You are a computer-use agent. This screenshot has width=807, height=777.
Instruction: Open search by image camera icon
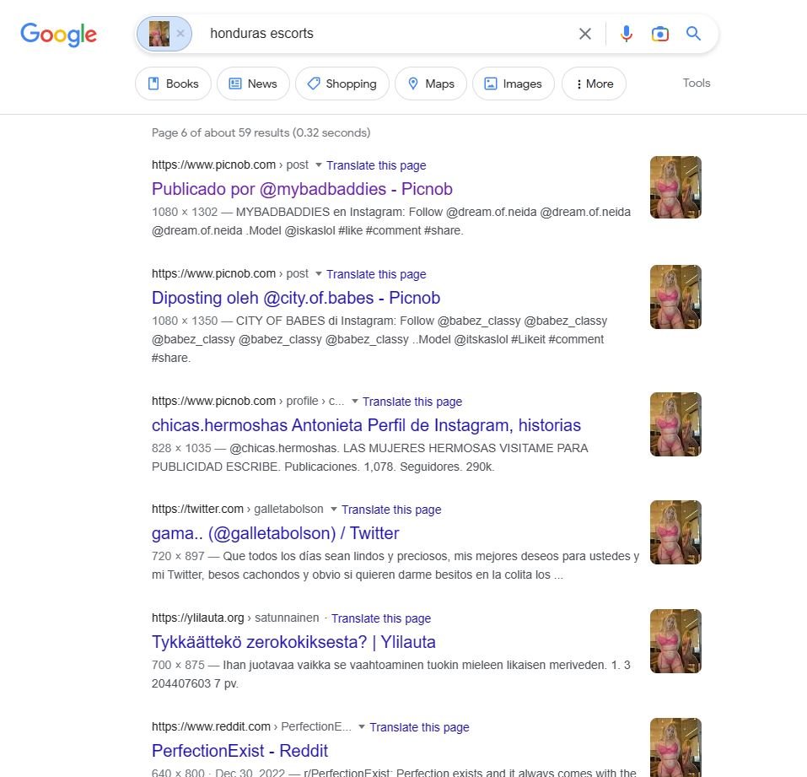click(x=659, y=34)
